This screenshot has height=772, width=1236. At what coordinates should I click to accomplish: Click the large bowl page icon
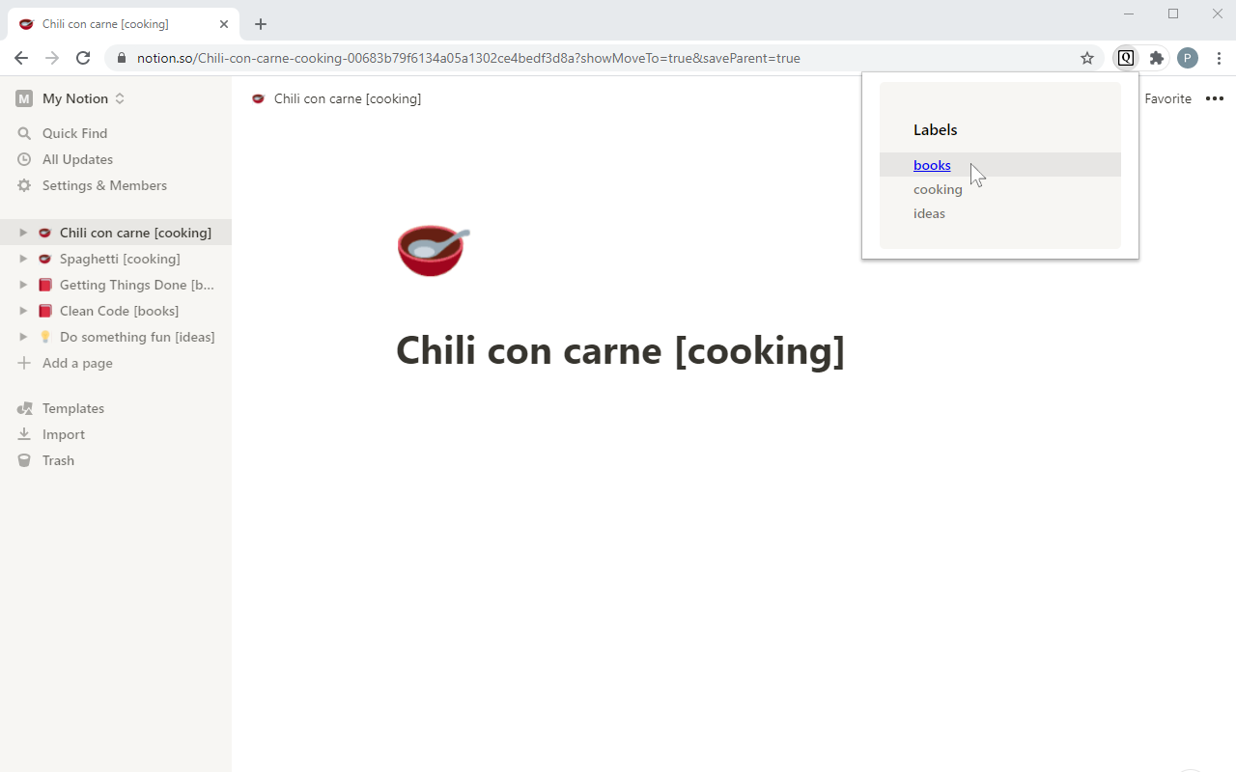pos(433,250)
